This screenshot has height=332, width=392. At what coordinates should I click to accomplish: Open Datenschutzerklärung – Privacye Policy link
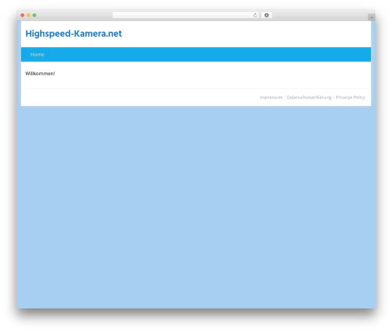[x=326, y=97]
